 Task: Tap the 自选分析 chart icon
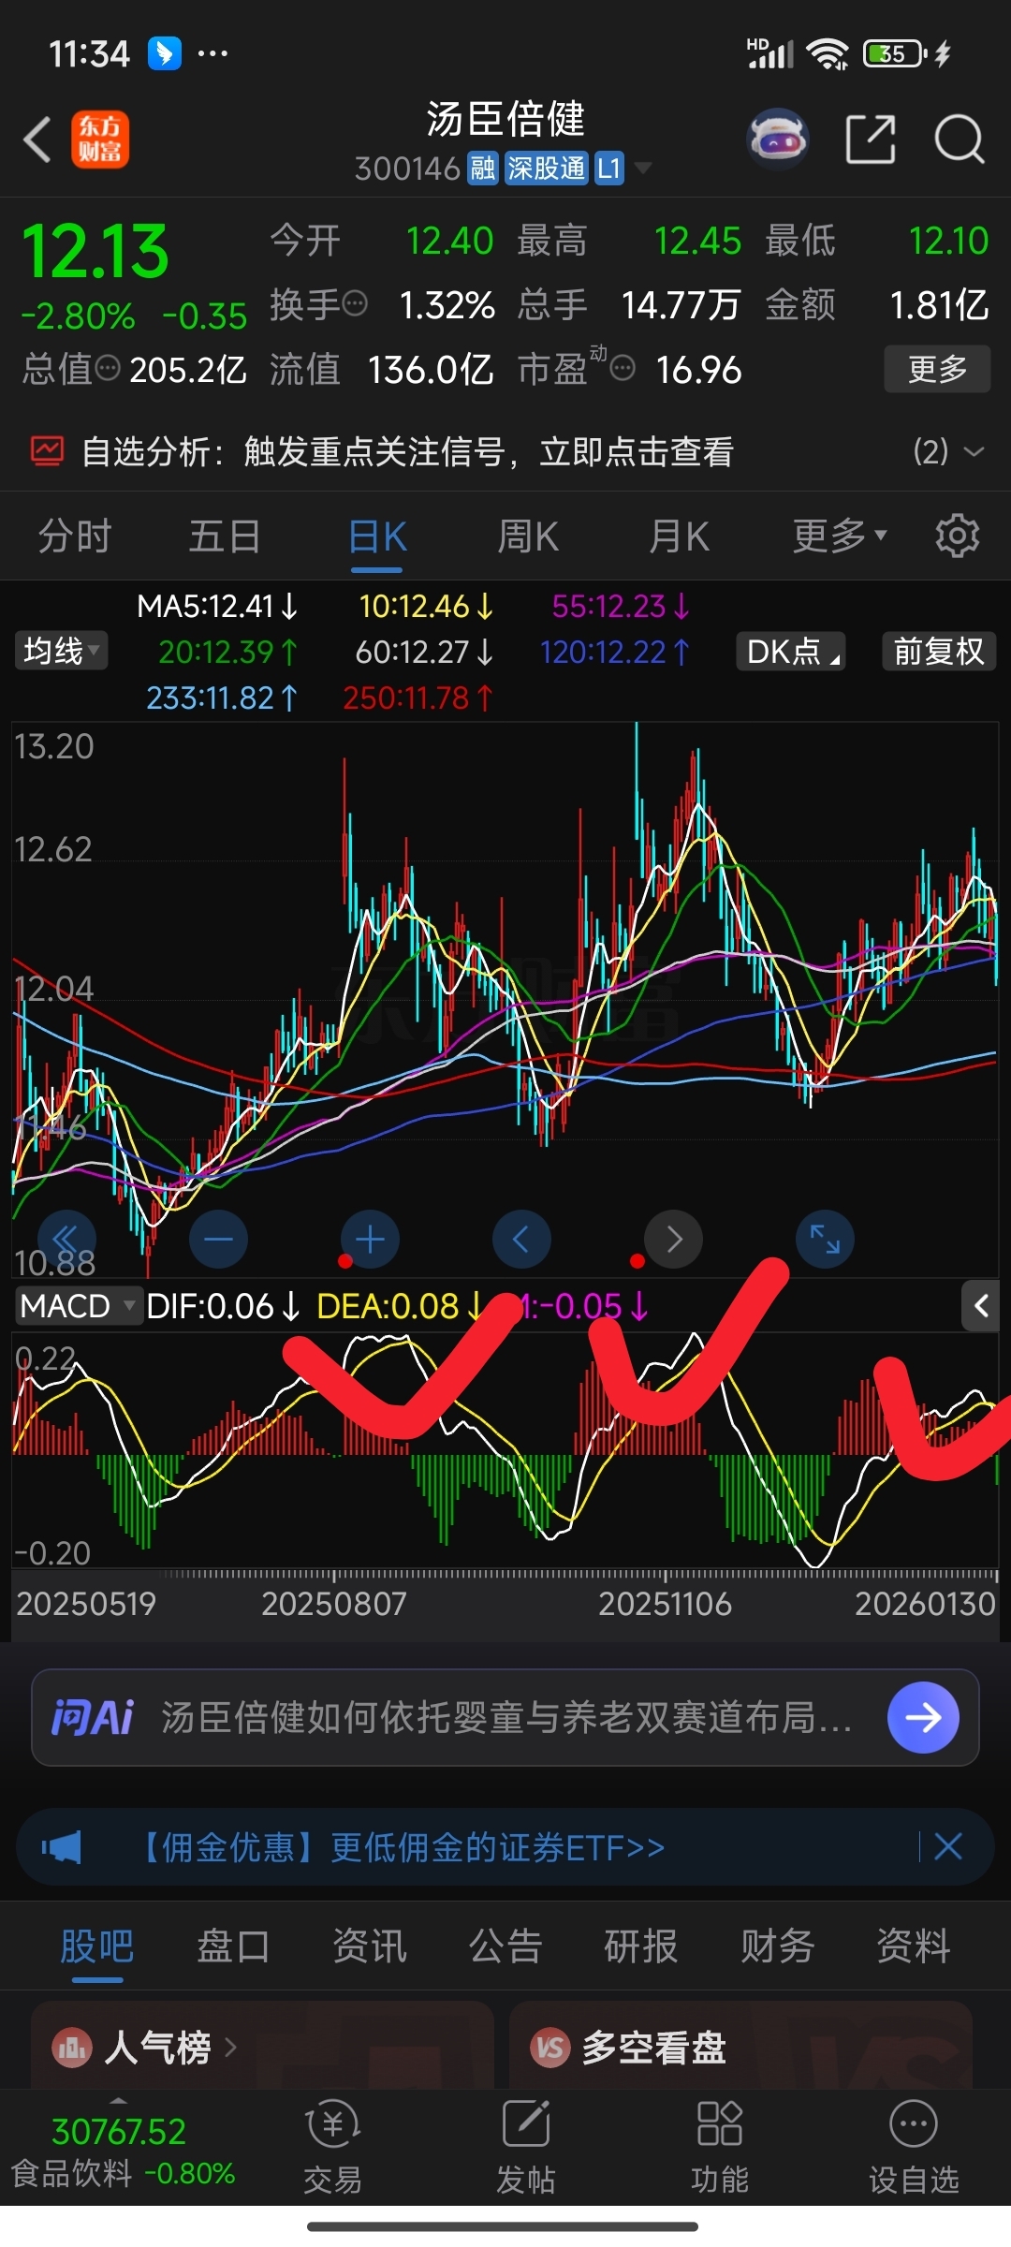[47, 451]
